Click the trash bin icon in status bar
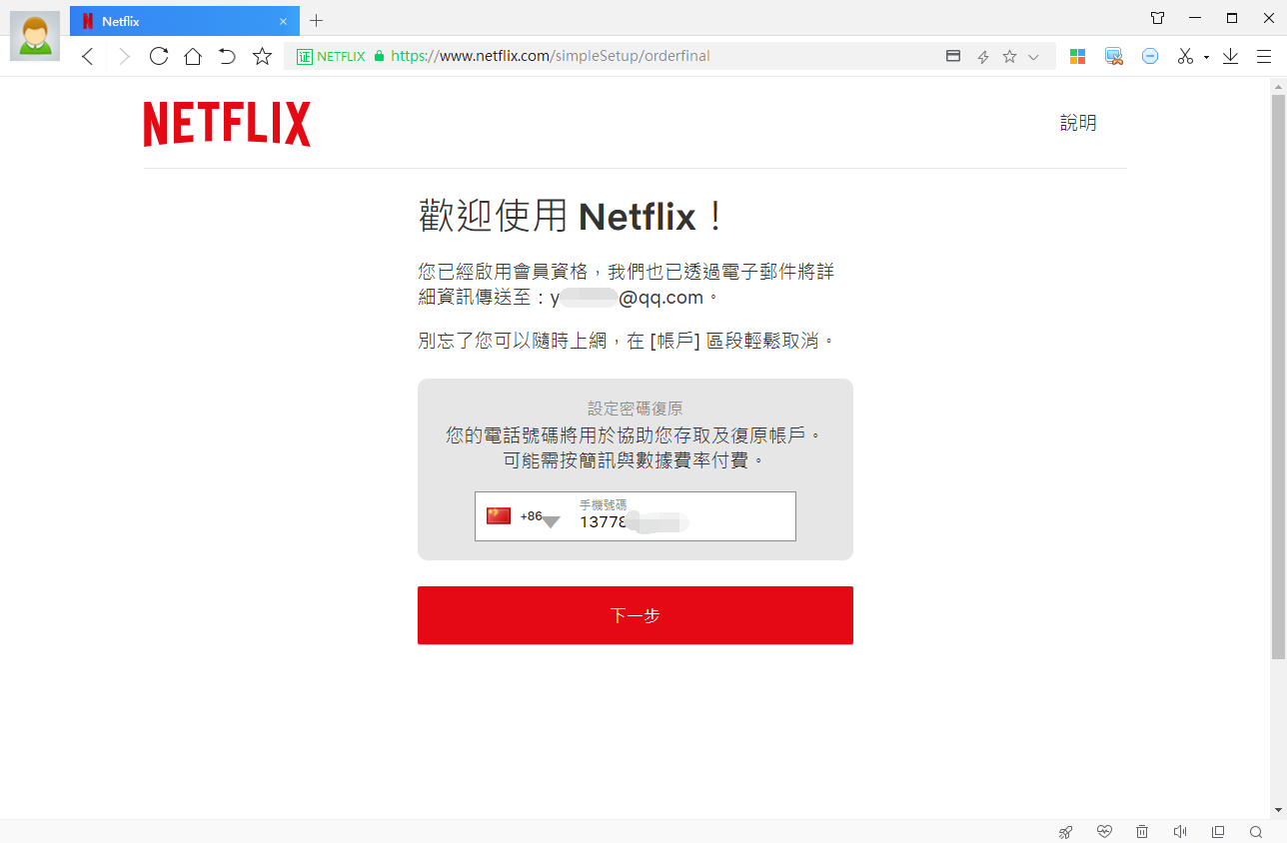 point(1142,832)
